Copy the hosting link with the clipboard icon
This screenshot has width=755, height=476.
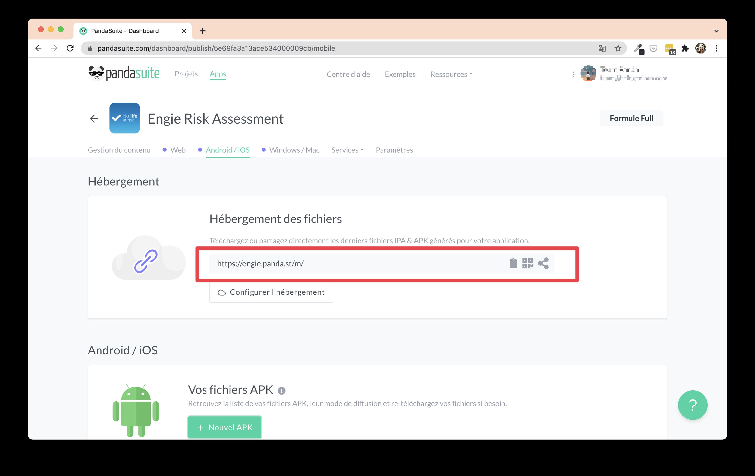[x=513, y=263]
